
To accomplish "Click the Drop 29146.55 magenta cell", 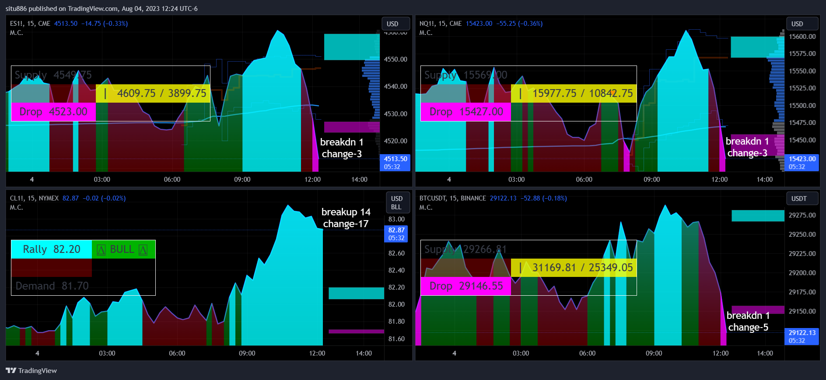I will click(x=466, y=286).
